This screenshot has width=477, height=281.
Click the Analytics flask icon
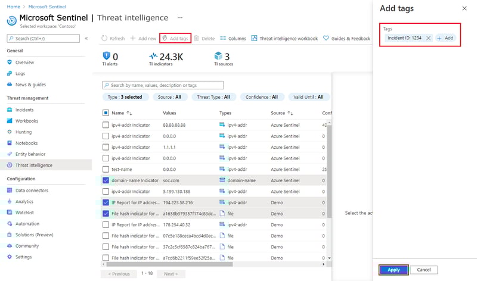(10, 201)
